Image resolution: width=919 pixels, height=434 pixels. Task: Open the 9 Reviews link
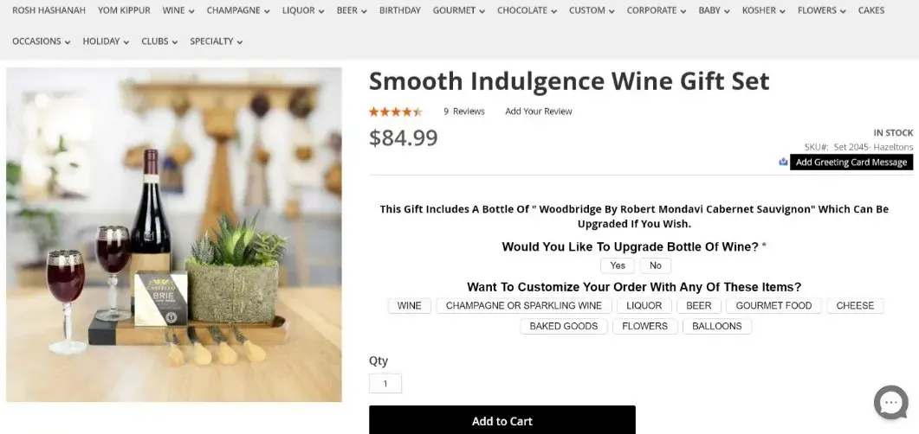[x=464, y=112]
